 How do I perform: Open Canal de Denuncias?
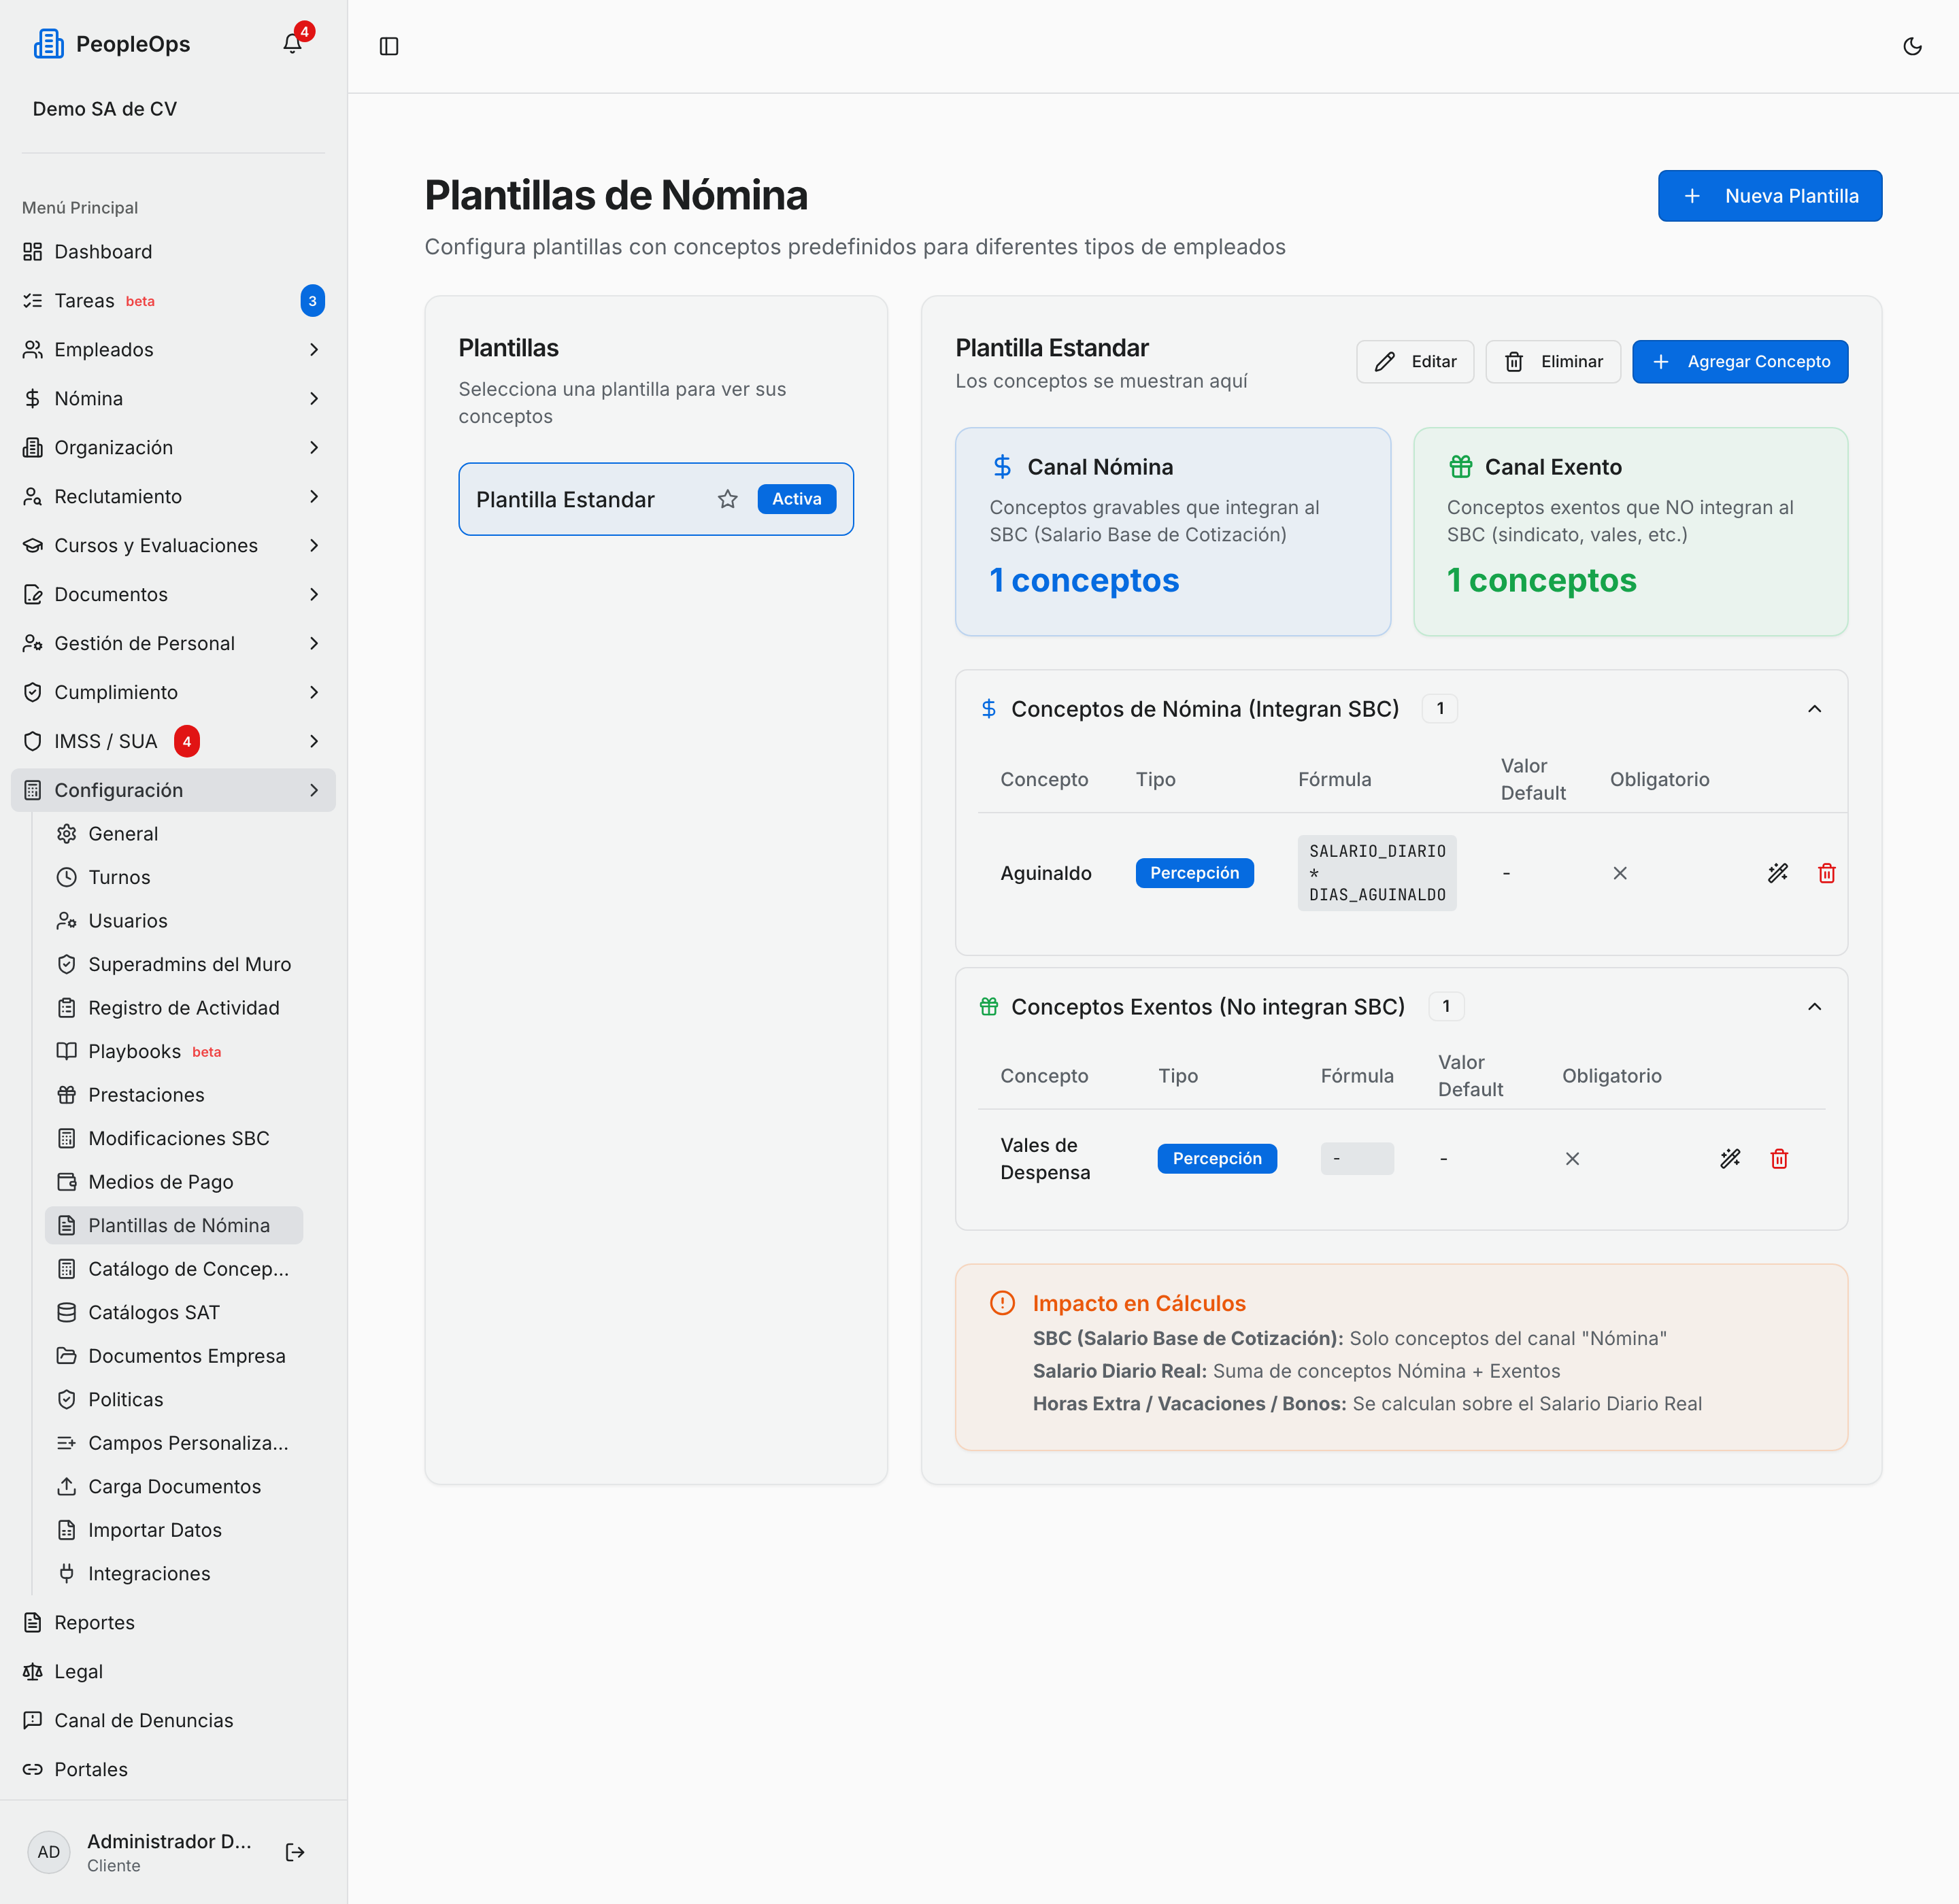173,1720
